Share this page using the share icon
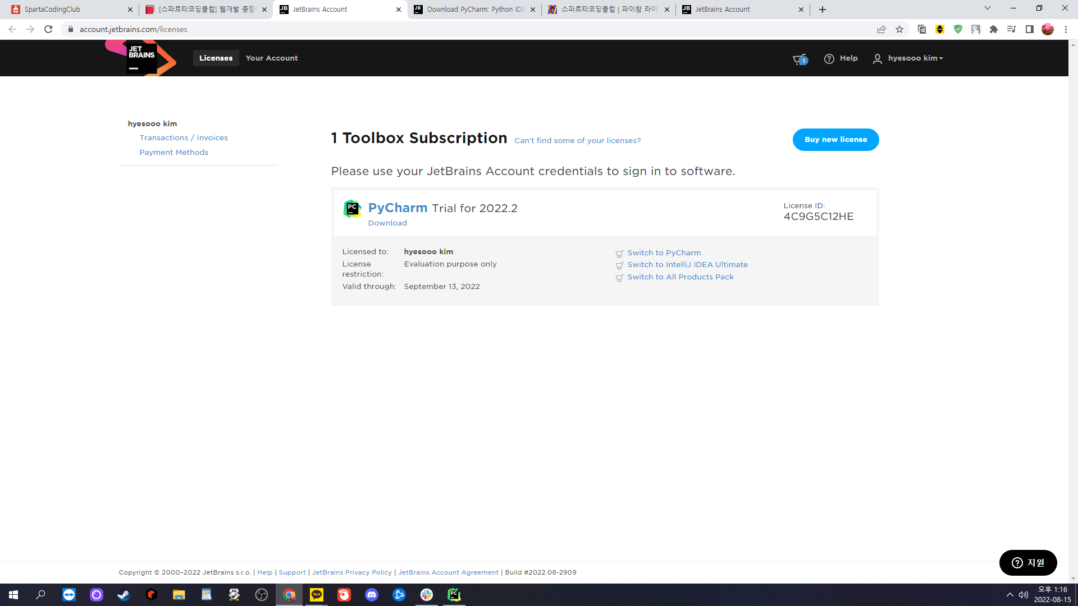 [881, 29]
